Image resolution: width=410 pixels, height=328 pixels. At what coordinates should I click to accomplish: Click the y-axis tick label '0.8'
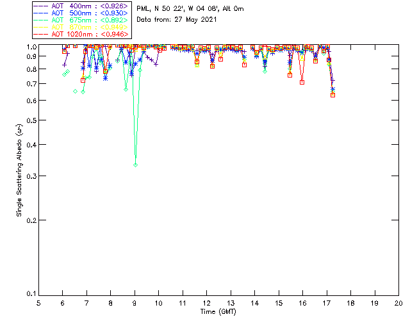31,69
